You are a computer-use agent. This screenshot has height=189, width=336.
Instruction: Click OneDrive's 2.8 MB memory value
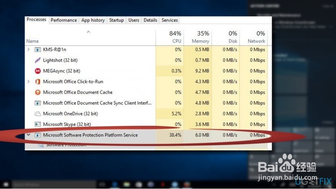(202, 114)
